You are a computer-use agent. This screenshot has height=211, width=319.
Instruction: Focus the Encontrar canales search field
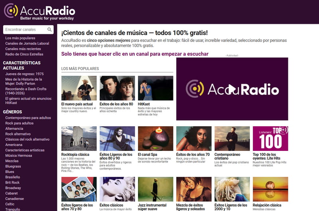[x=28, y=29]
